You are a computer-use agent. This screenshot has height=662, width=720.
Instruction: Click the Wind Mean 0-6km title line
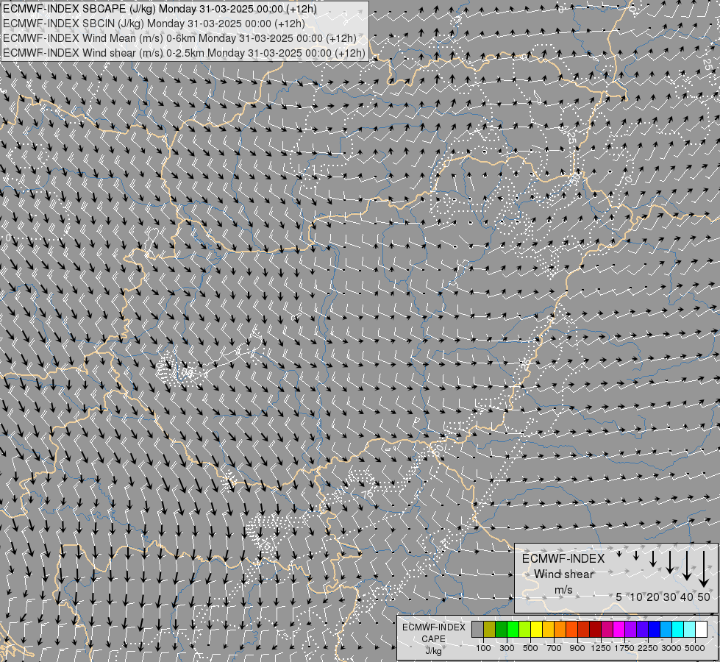coord(179,38)
